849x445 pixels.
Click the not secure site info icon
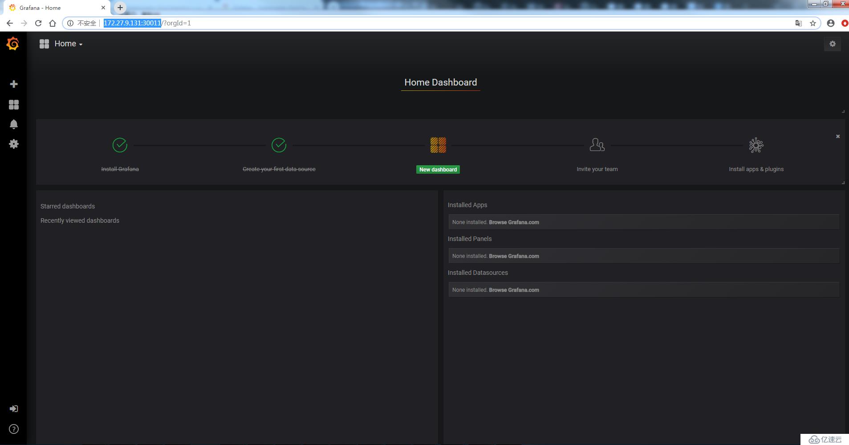(x=70, y=23)
